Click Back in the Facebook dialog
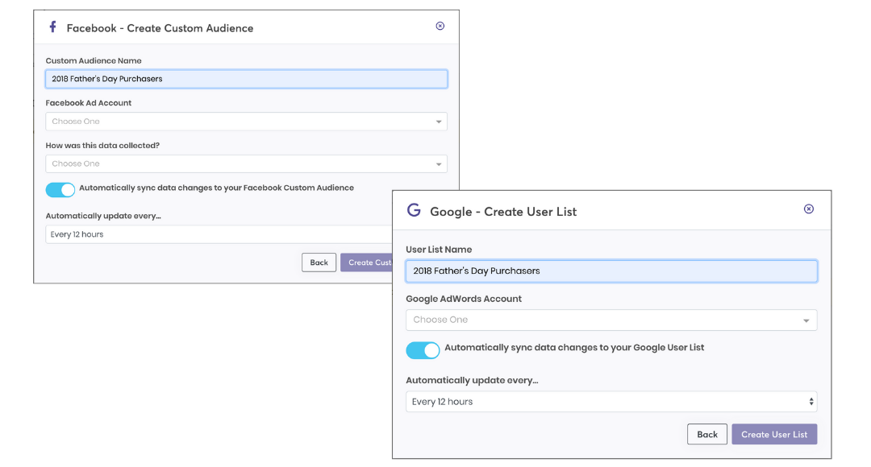 click(x=319, y=262)
